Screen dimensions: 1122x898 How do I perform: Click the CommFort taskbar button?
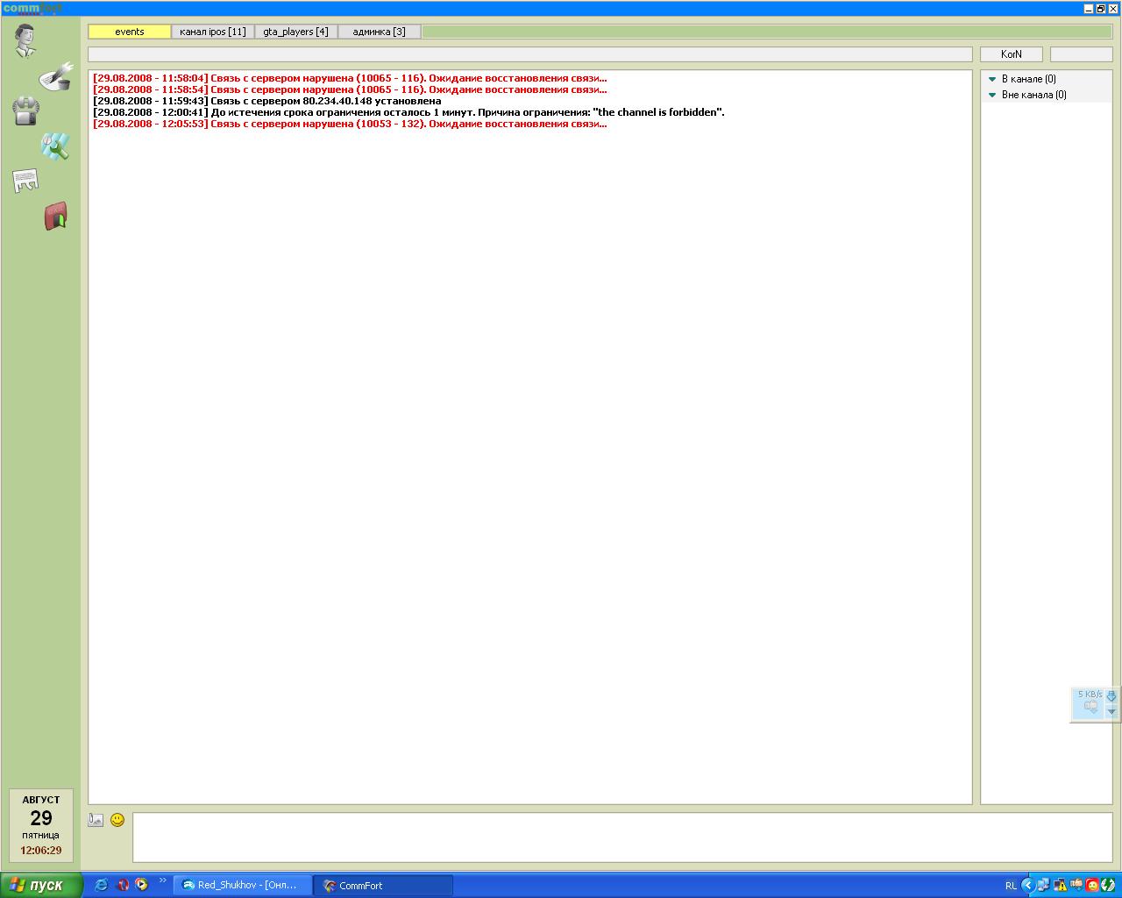384,885
